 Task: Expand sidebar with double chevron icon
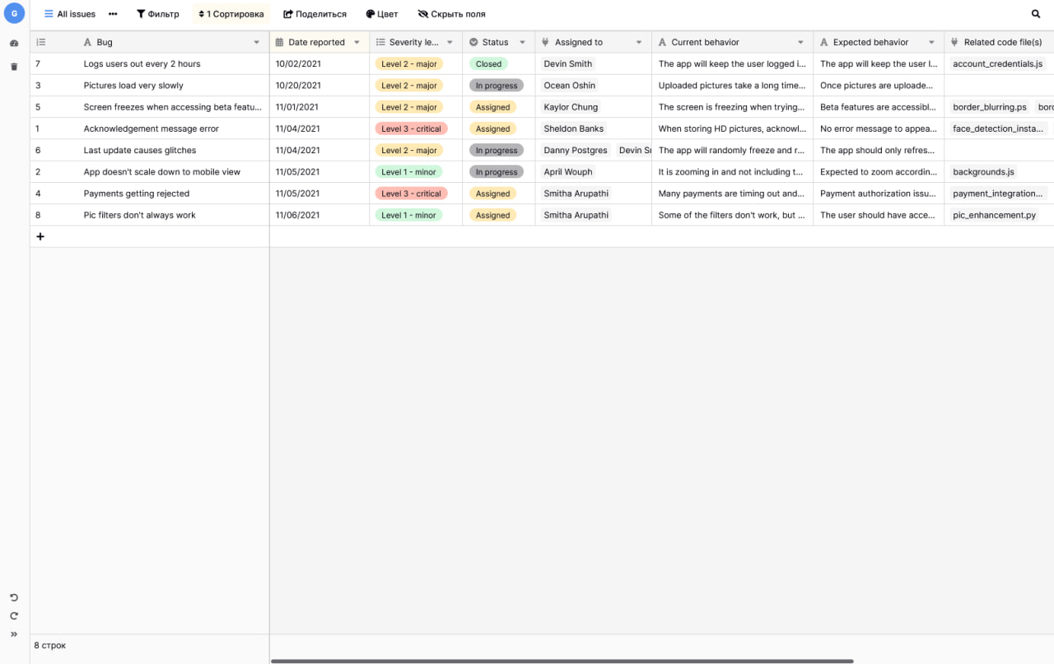pyautogui.click(x=14, y=634)
